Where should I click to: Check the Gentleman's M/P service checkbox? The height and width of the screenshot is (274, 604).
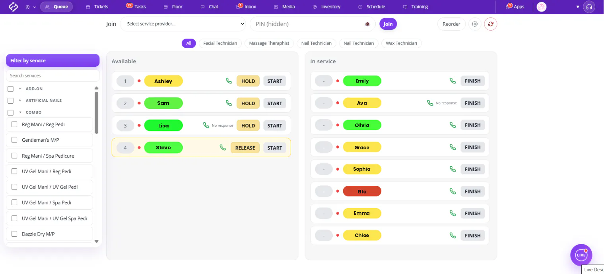pyautogui.click(x=14, y=140)
